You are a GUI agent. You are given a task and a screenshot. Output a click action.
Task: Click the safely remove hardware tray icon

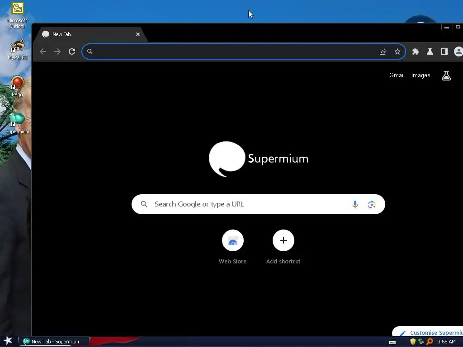(x=421, y=342)
